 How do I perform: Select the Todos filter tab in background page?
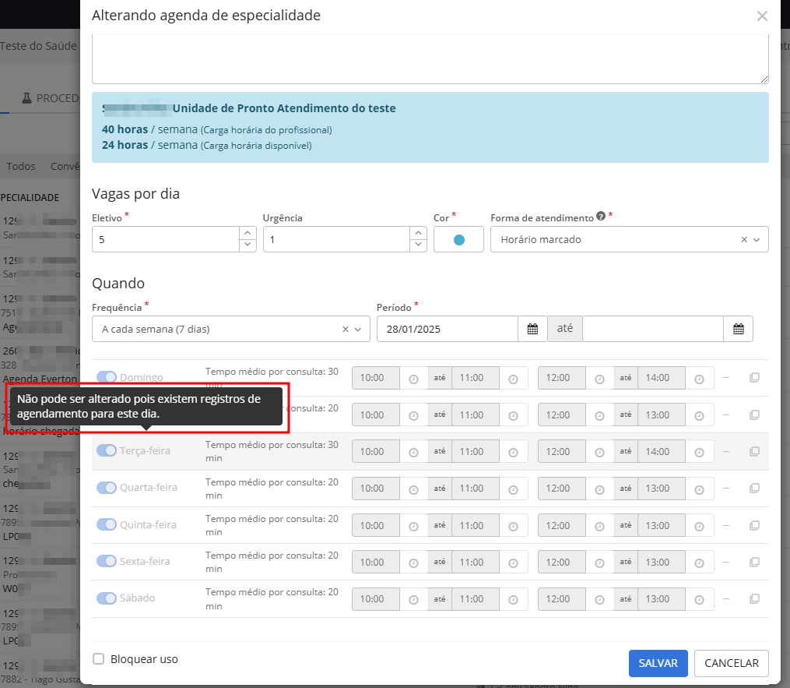[21, 167]
